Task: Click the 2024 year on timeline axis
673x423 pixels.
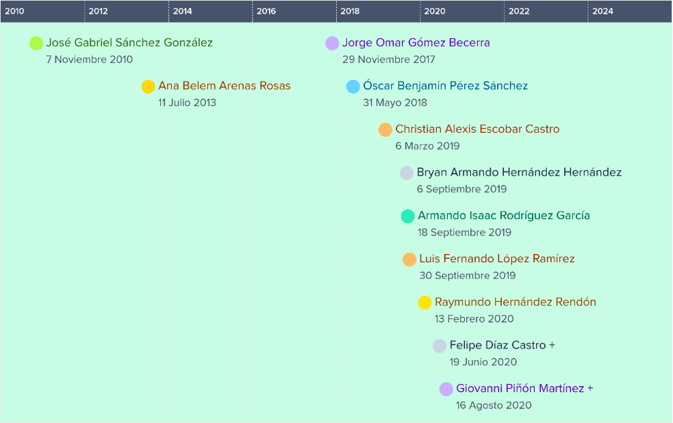Action: coord(602,11)
